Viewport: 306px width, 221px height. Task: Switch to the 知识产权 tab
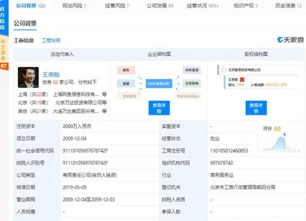coord(246,6)
